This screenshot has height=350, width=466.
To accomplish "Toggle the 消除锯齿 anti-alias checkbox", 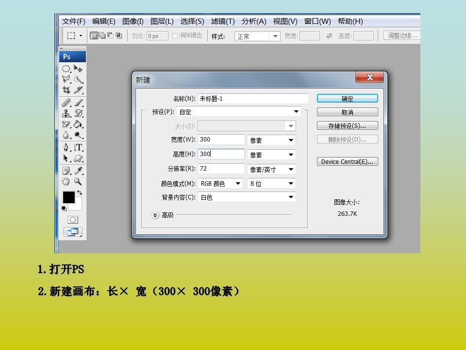I will tap(175, 35).
